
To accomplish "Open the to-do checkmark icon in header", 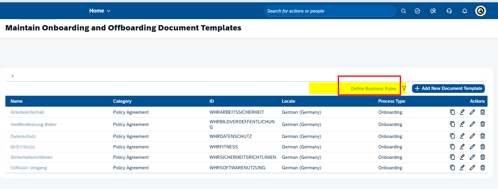I will (417, 11).
